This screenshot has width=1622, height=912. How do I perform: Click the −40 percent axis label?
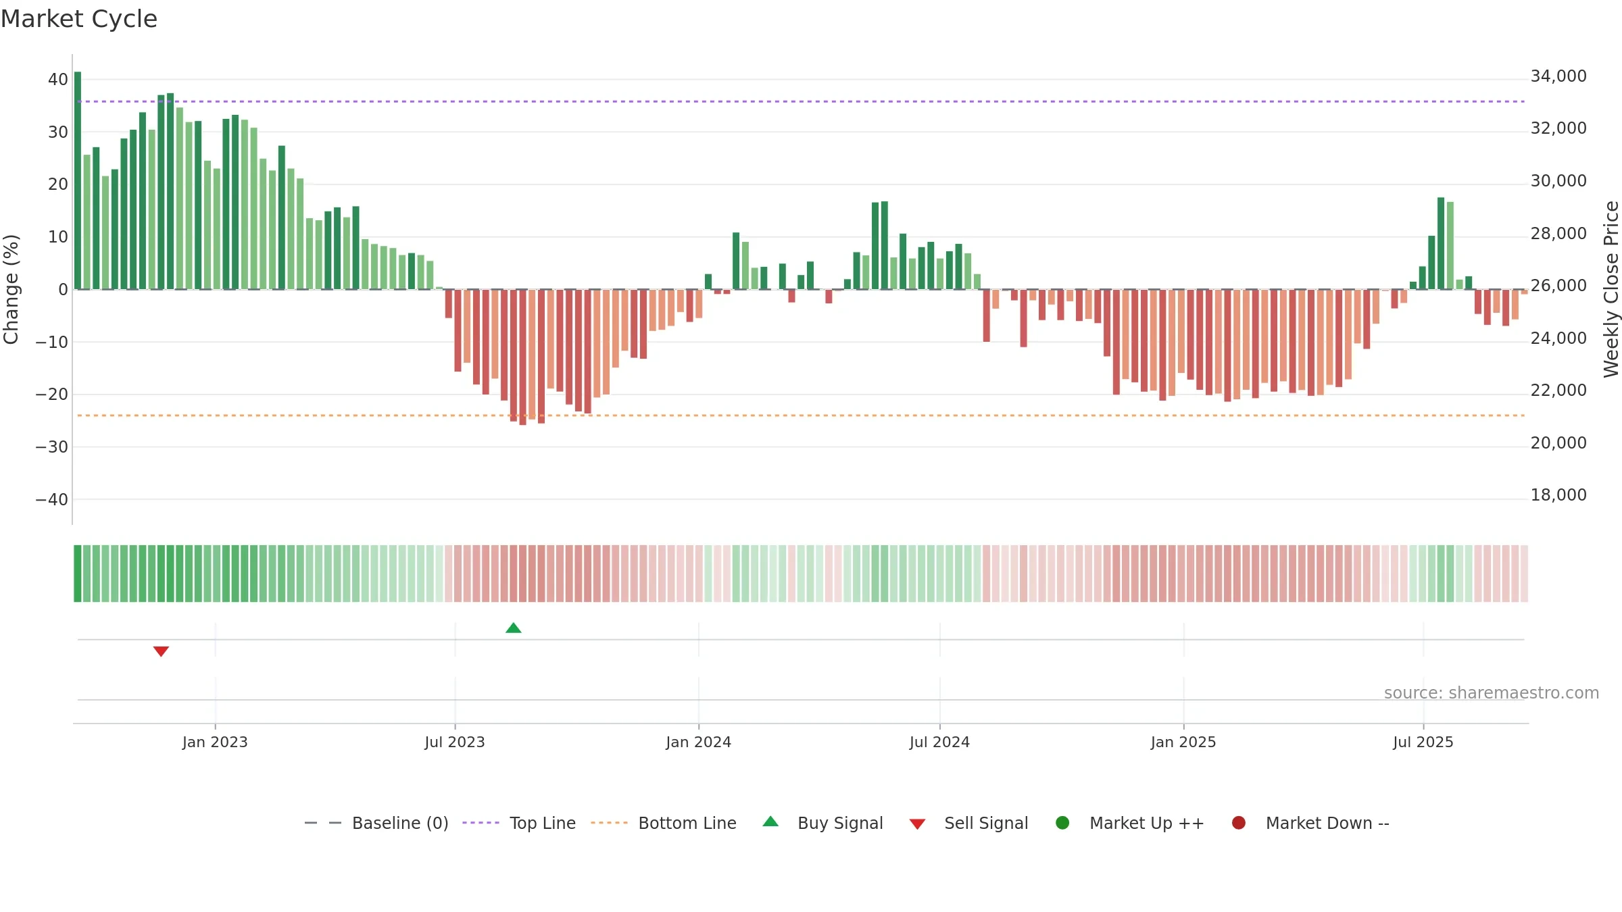point(52,500)
